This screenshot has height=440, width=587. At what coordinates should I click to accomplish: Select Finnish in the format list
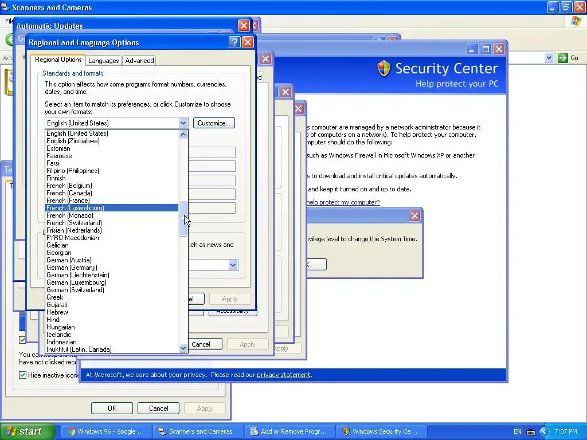(112, 178)
